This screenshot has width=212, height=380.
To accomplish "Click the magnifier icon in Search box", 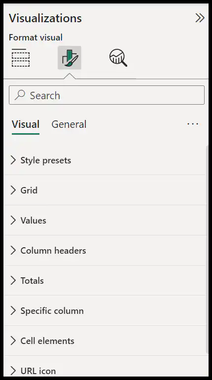I will click(20, 95).
